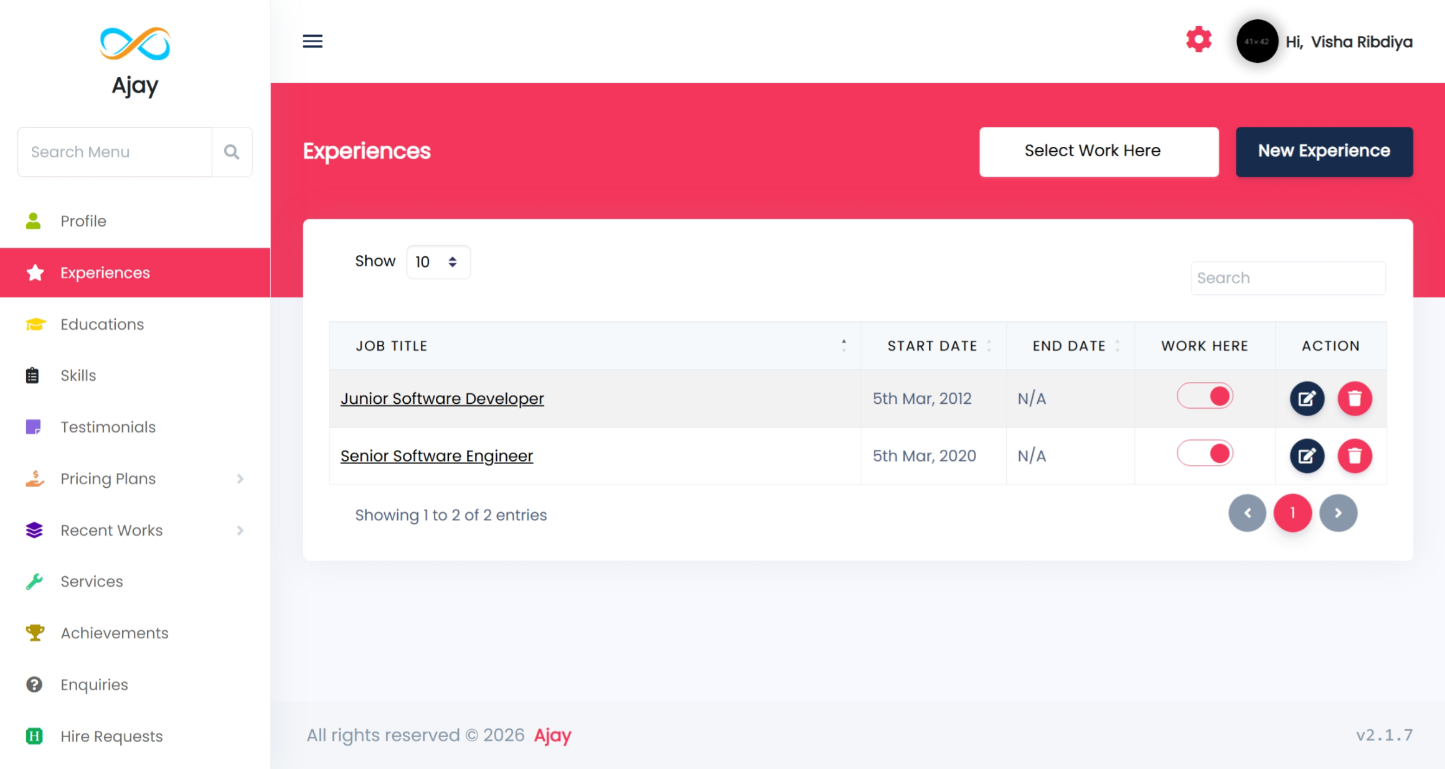Viewport: 1445px width, 769px height.
Task: Toggle Work Here for Senior Software Engineer
Action: point(1205,454)
